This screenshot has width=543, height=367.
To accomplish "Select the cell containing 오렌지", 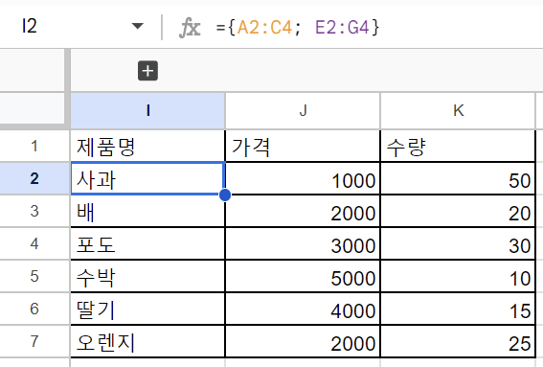I will pyautogui.click(x=147, y=341).
